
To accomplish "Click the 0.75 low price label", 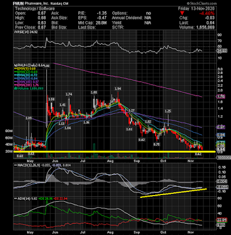I will (156, 145).
